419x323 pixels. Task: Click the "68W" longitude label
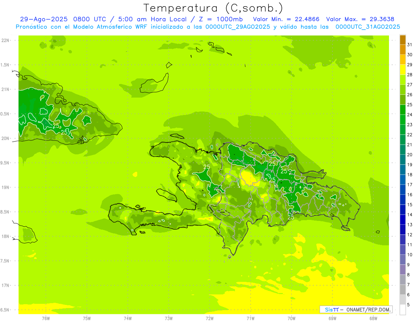(x=373, y=318)
